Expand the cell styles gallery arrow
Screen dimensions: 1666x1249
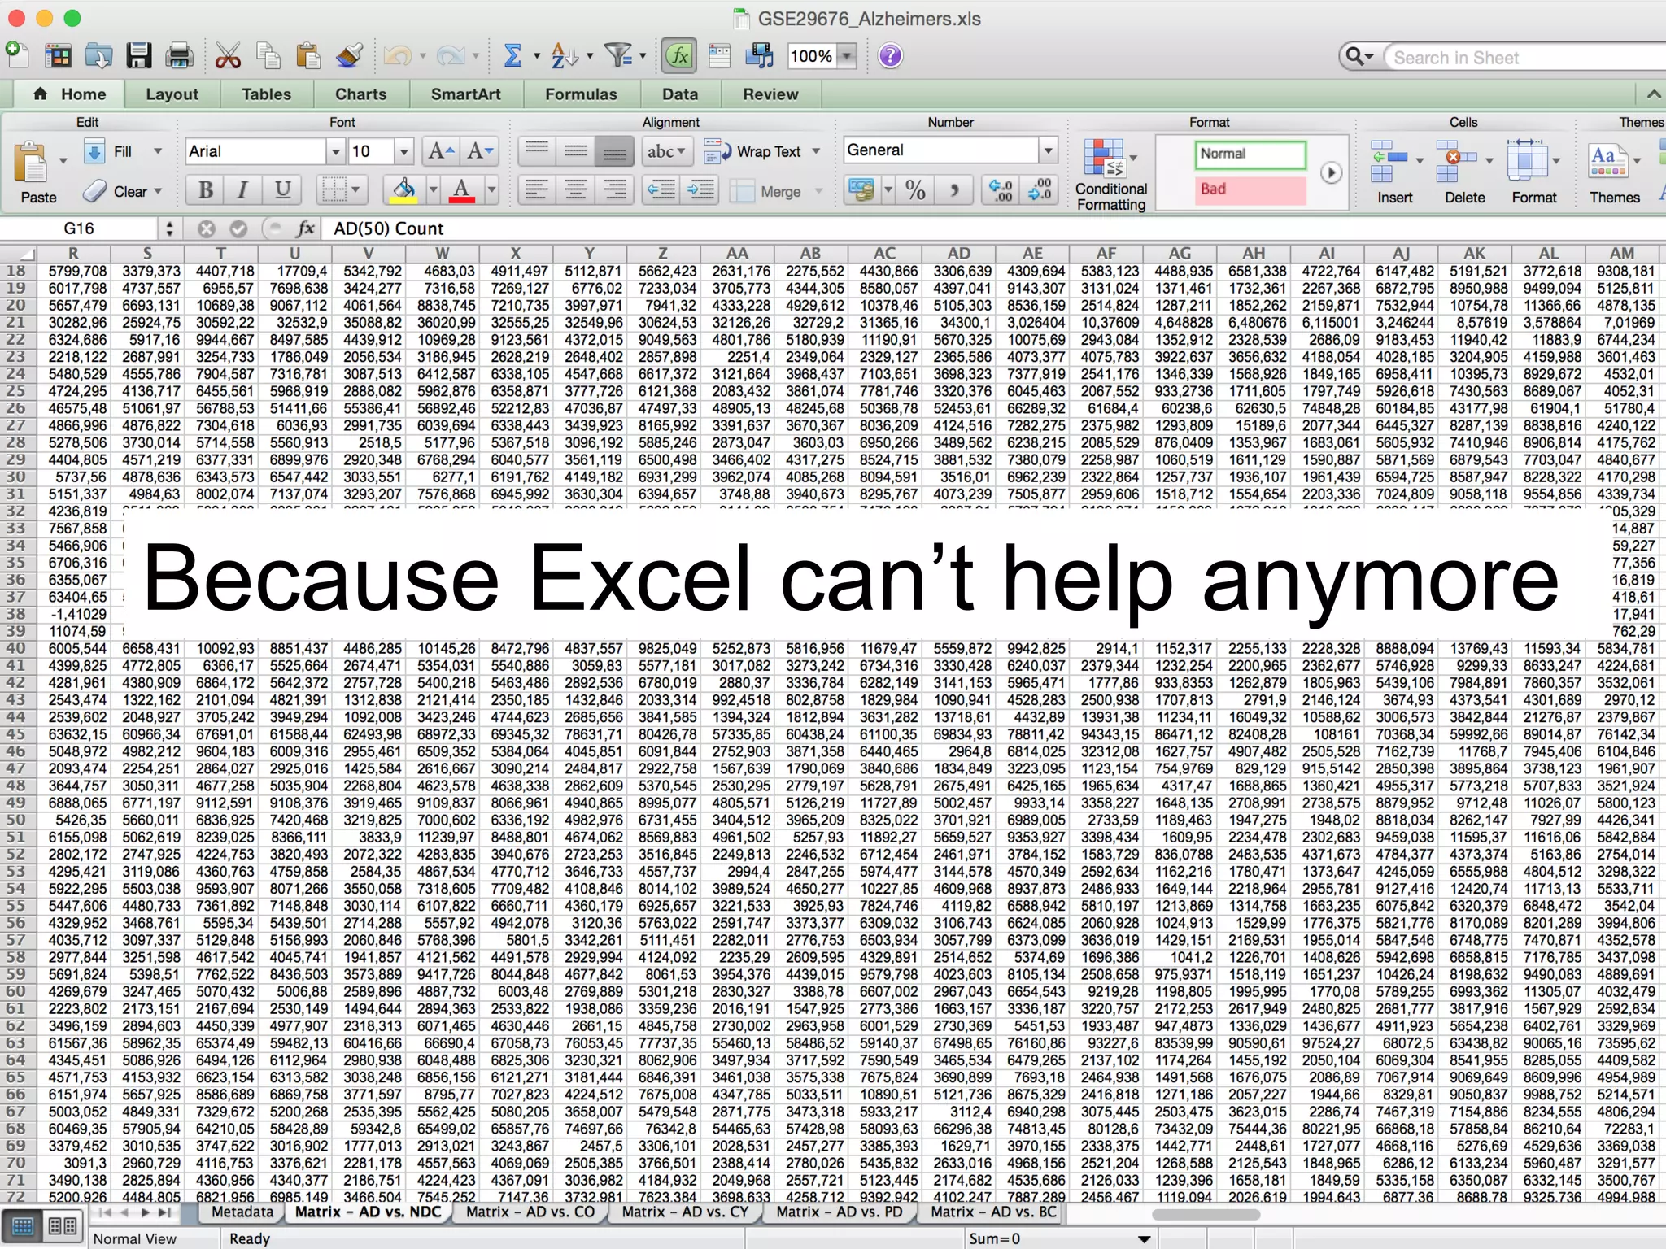pyautogui.click(x=1331, y=172)
